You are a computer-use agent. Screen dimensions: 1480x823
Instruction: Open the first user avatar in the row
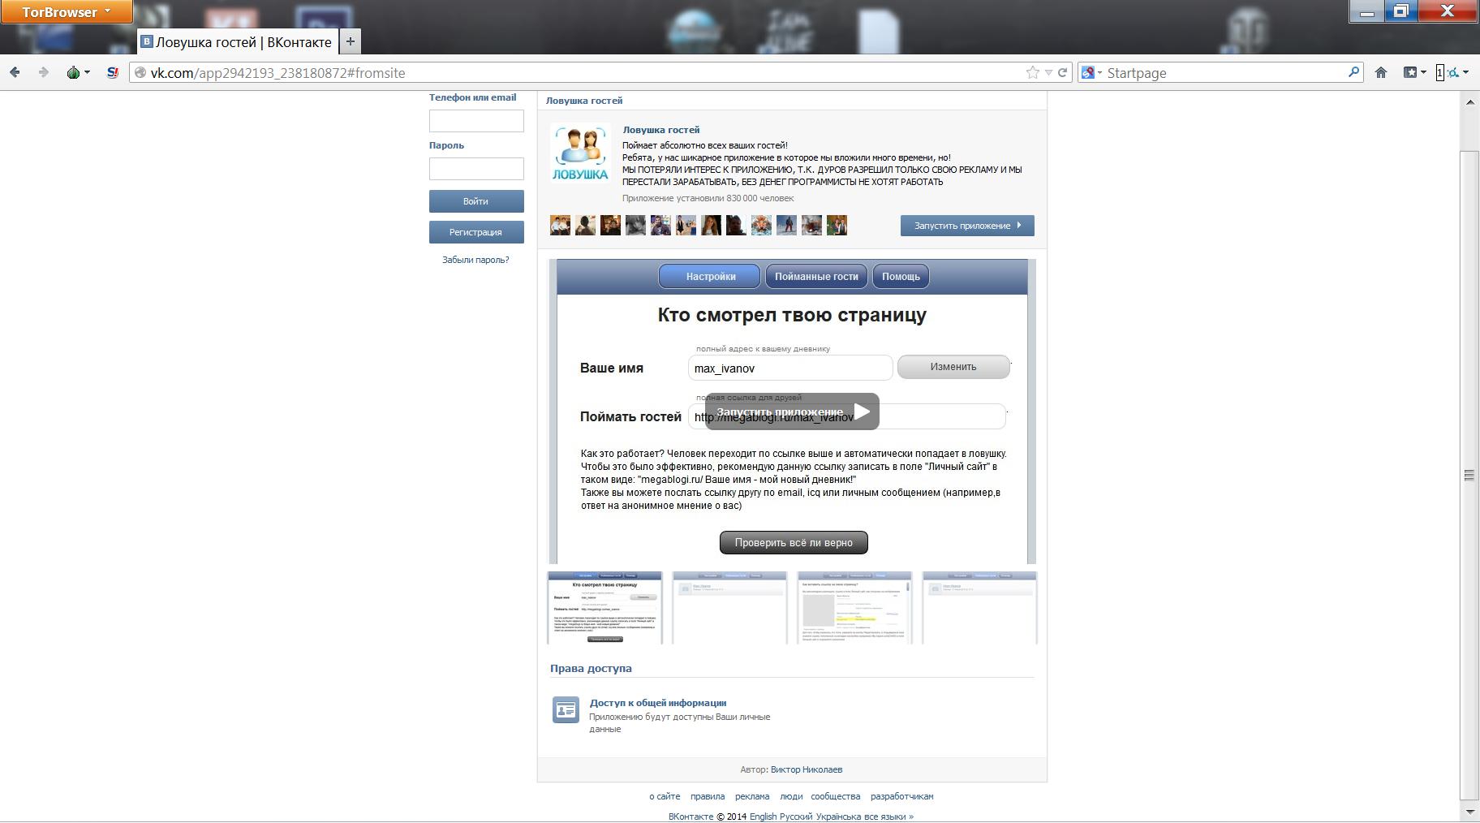[560, 226]
